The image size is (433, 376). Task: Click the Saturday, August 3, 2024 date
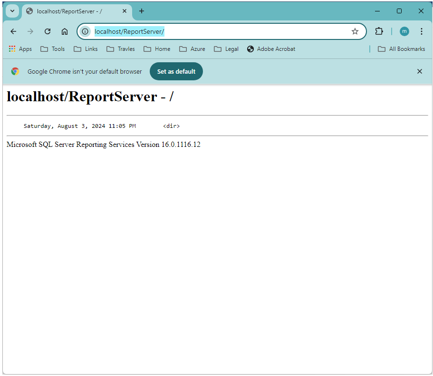[x=79, y=126]
